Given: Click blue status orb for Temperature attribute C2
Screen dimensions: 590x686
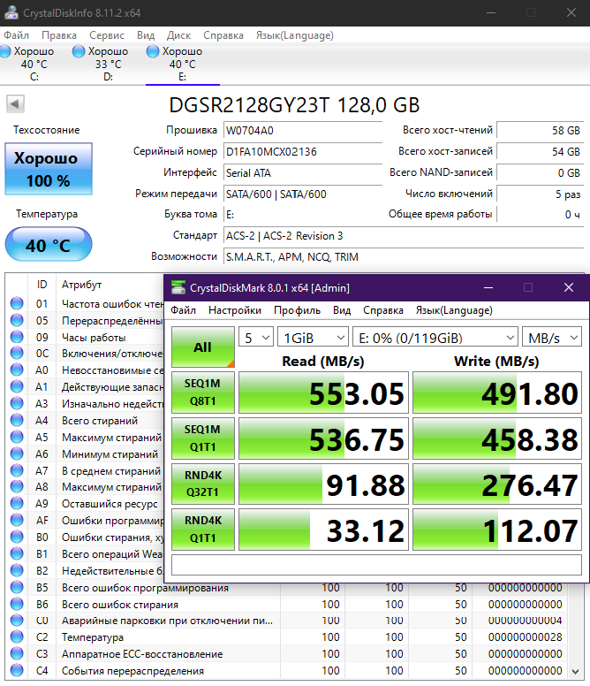Looking at the screenshot, I should point(17,637).
